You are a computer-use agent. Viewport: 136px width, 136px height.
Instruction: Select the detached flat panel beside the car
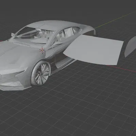coord(93,50)
